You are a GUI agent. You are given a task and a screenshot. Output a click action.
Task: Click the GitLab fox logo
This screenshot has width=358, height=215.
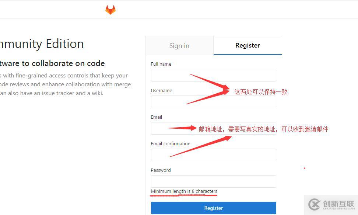point(110,10)
